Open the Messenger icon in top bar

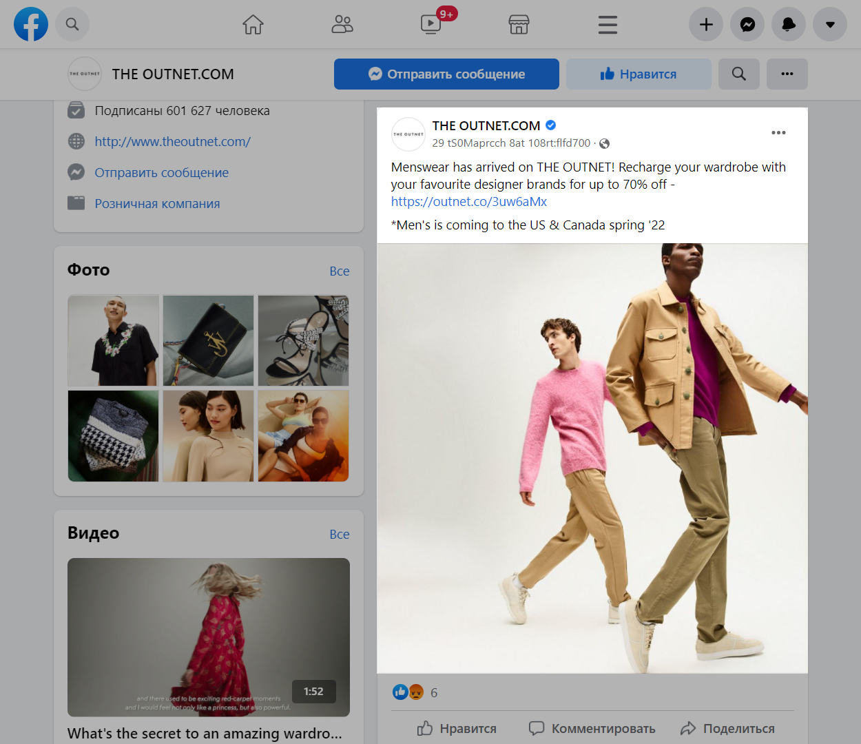pyautogui.click(x=747, y=25)
